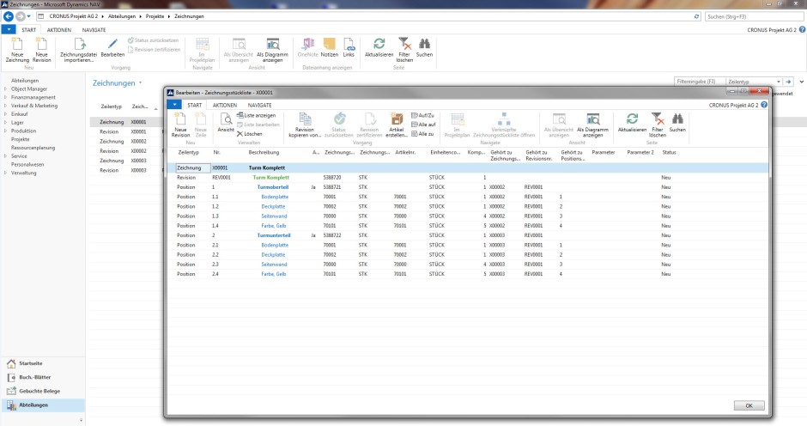Toggle Auf/Zu in the dialog ribbon

pos(424,114)
